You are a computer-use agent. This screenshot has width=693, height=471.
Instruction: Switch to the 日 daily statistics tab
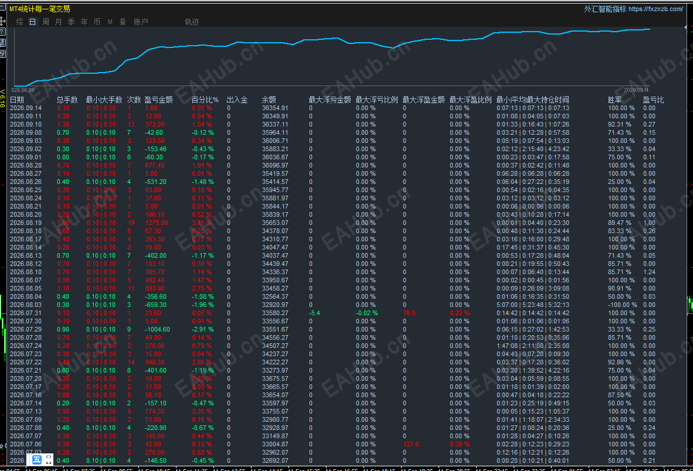point(33,22)
